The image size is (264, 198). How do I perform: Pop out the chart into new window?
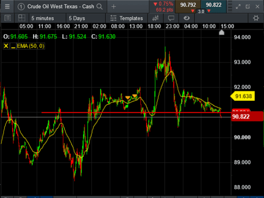click(x=248, y=7)
